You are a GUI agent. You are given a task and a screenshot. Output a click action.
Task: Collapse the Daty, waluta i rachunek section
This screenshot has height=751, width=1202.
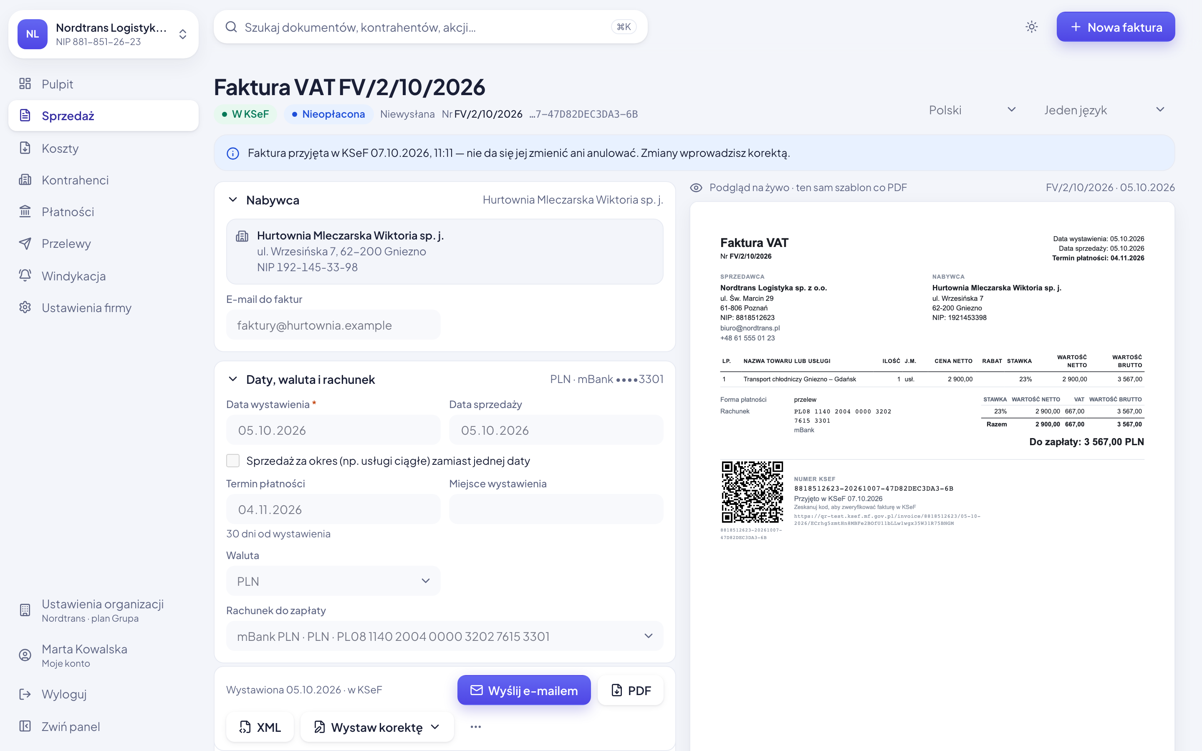coord(232,380)
